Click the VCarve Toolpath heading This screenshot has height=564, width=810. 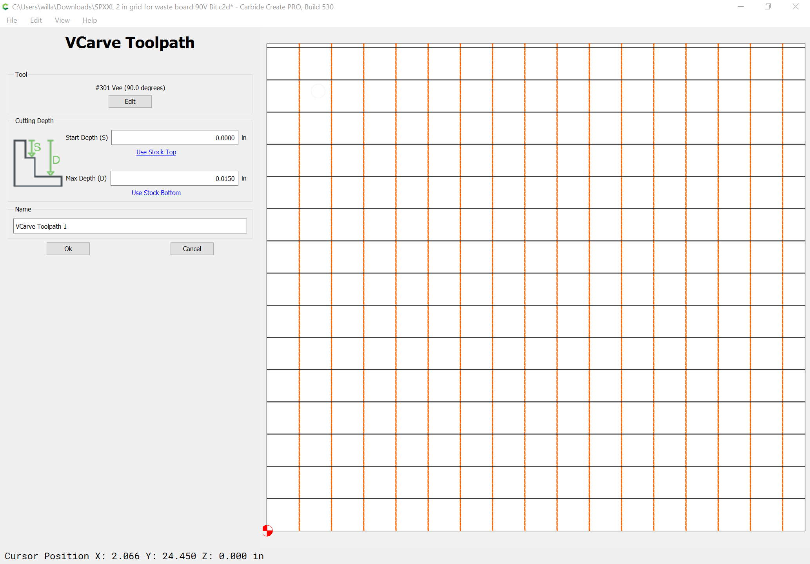[130, 43]
